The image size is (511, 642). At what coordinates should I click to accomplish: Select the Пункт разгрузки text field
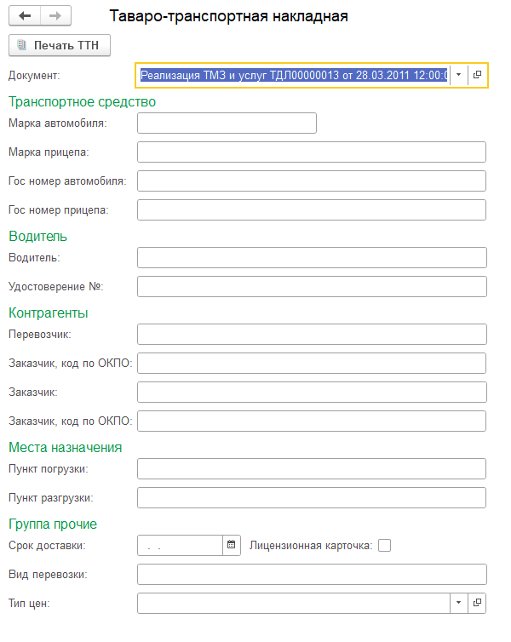coord(311,497)
